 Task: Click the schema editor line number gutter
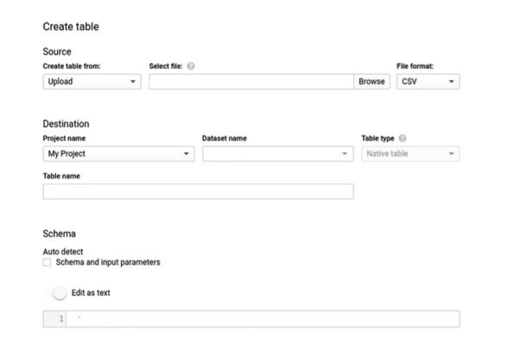click(x=54, y=319)
